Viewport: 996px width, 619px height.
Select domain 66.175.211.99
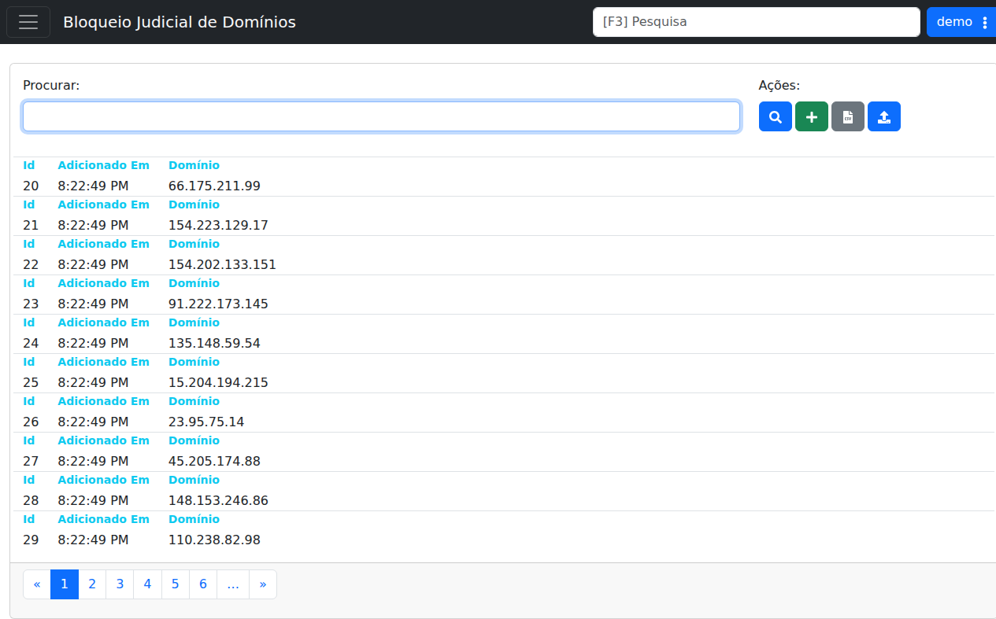point(214,186)
